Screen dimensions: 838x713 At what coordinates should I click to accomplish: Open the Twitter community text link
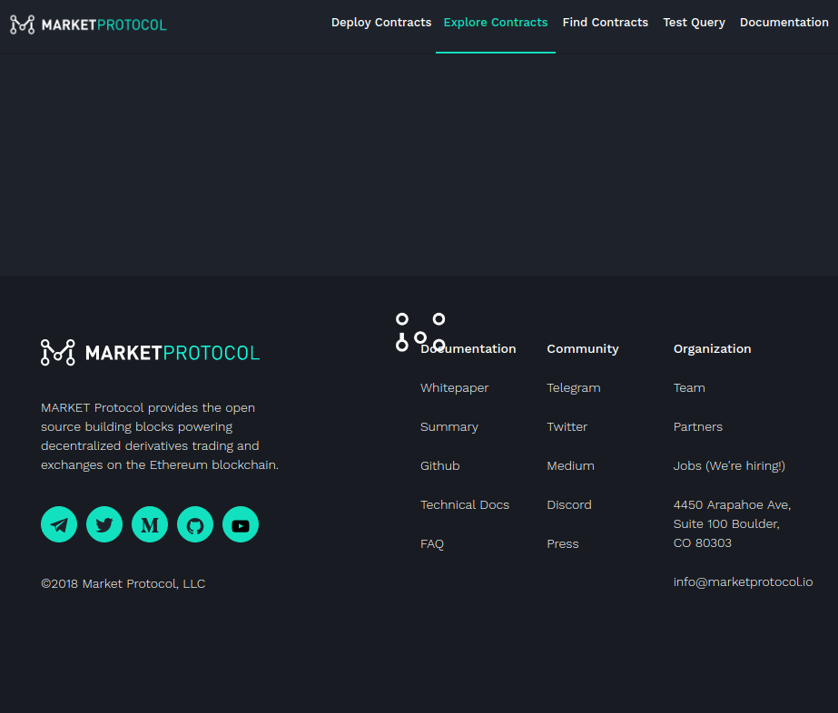(567, 426)
